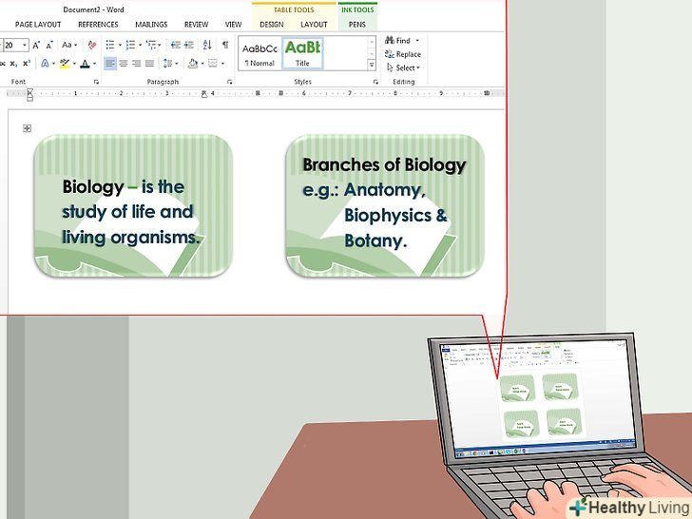The image size is (692, 519).
Task: Open the Styles pane launcher
Action: [x=375, y=82]
